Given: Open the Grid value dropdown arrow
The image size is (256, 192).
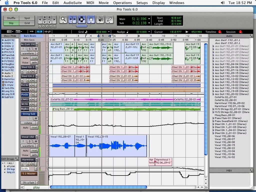Looking at the screenshot, I should (109, 32).
